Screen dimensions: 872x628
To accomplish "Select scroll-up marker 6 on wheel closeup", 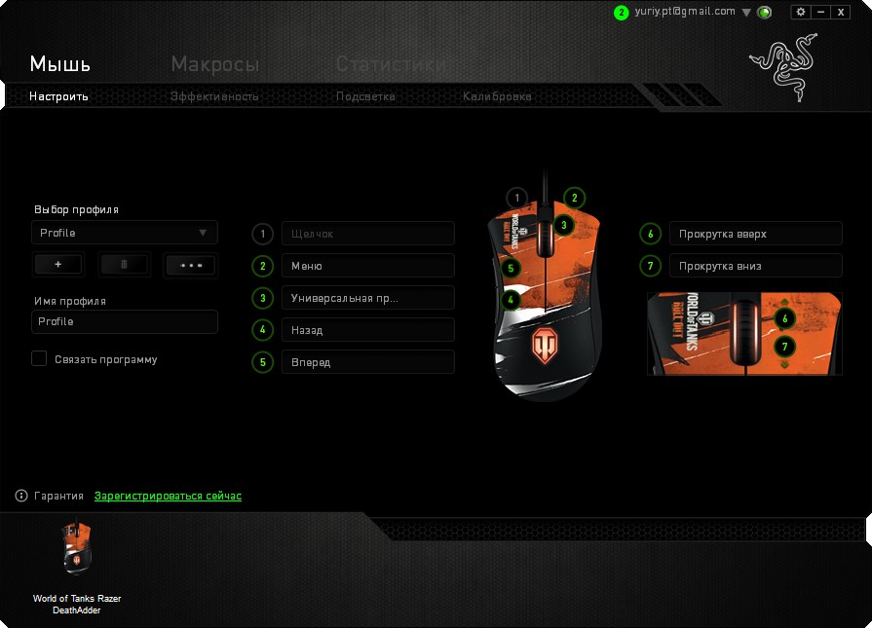I will tap(784, 318).
